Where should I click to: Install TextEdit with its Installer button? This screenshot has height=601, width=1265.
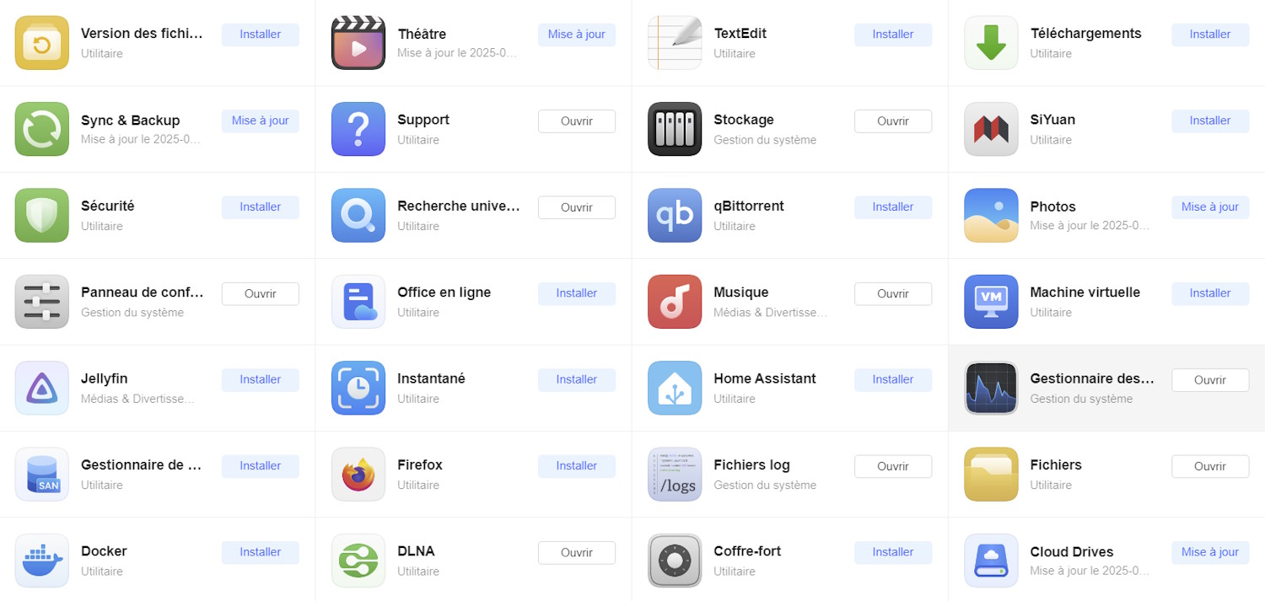pyautogui.click(x=893, y=35)
